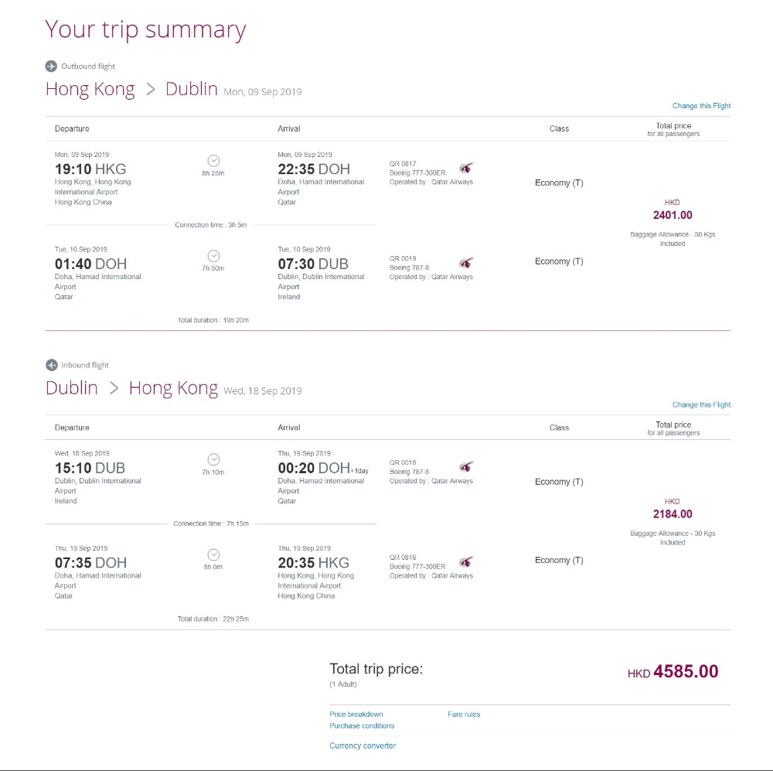Viewport: 773px width, 771px height.
Task: Change the Dublin to Hong Kong inbound flight
Action: point(701,404)
